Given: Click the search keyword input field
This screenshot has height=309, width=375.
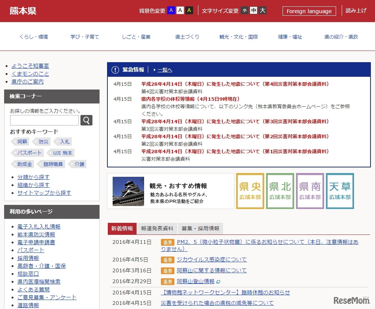Looking at the screenshot, I should tap(44, 120).
